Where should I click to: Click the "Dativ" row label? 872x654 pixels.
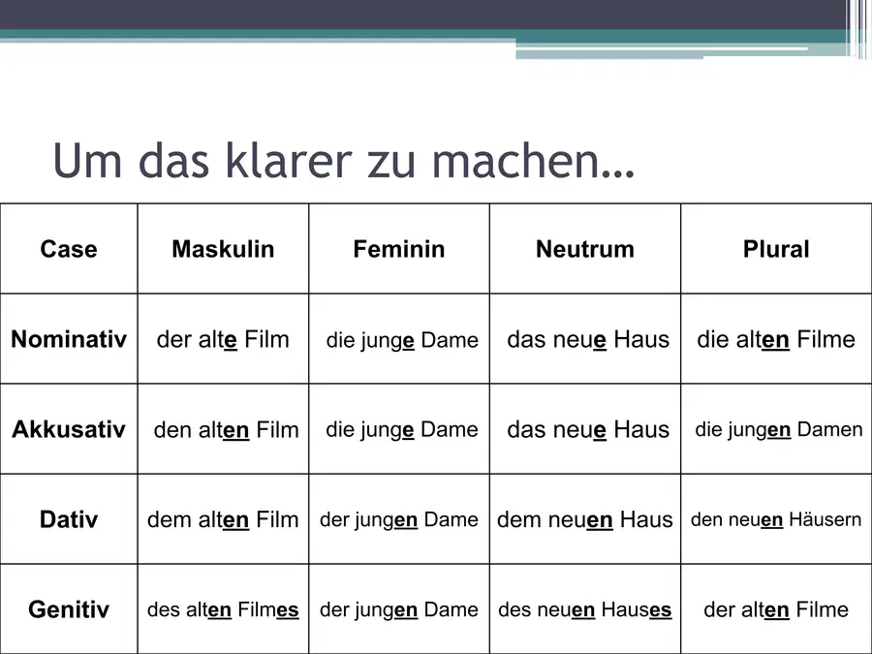[x=69, y=519]
